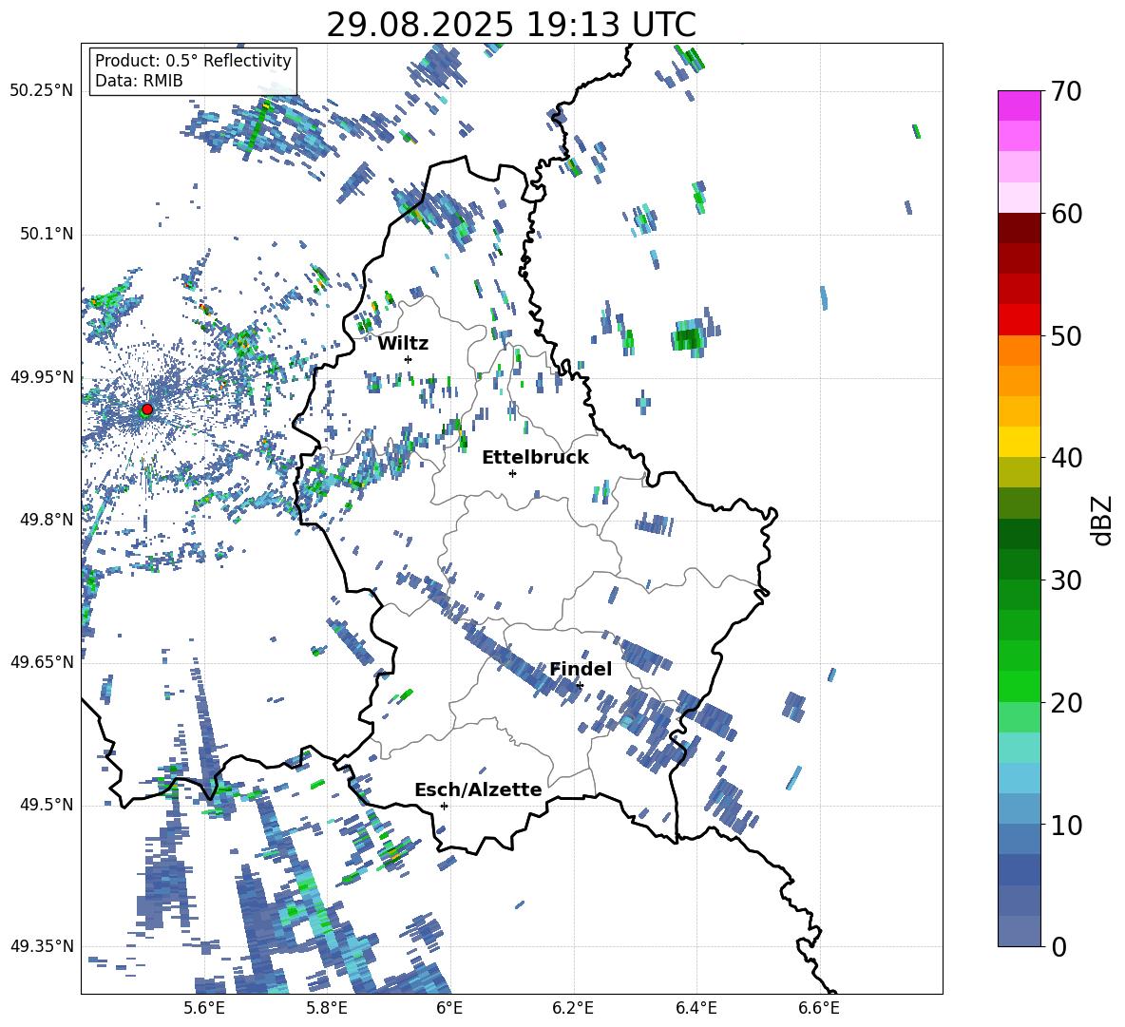Viewport: 1125px width, 1027px height.
Task: Click the Esch/Alzette cross marker
Action: tap(444, 806)
